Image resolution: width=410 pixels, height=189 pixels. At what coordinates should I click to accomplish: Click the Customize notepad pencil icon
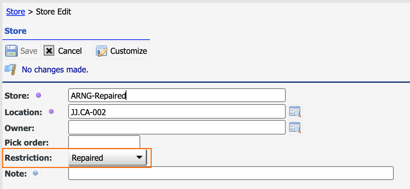point(102,51)
